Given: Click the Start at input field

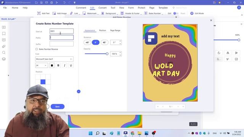Looking at the screenshot, I should (62, 31).
